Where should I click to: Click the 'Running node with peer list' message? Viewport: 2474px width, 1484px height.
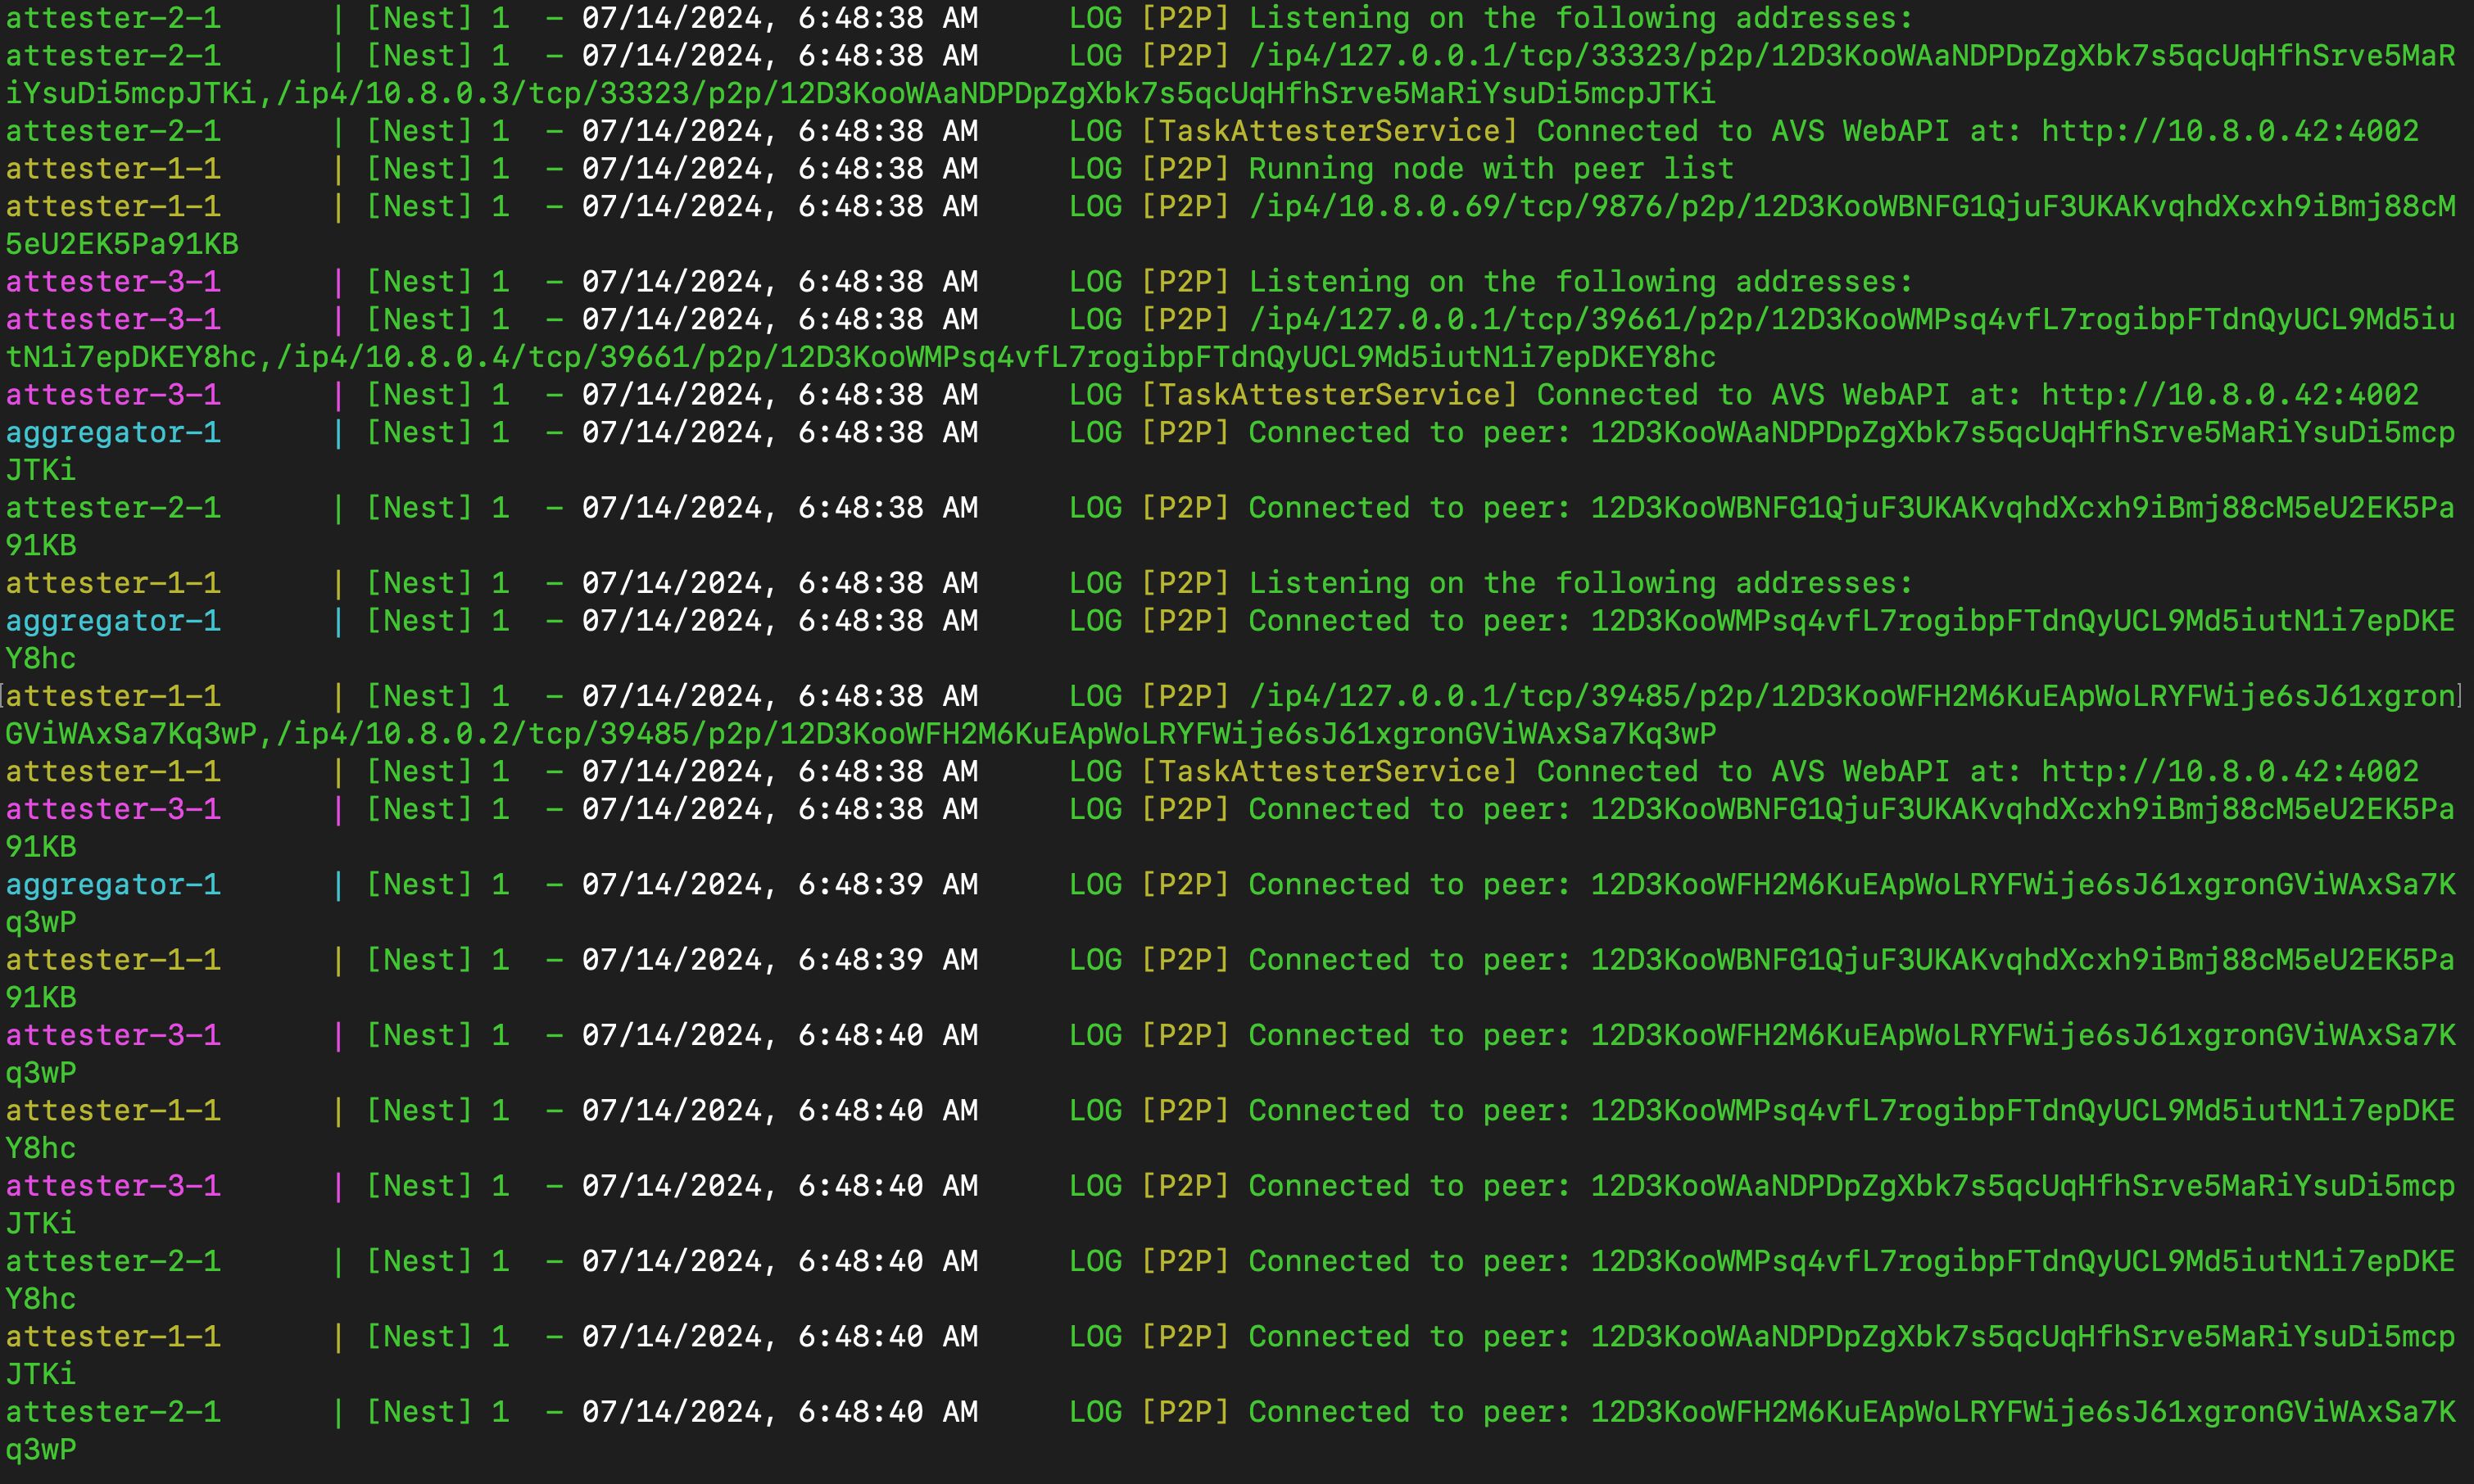click(1491, 169)
